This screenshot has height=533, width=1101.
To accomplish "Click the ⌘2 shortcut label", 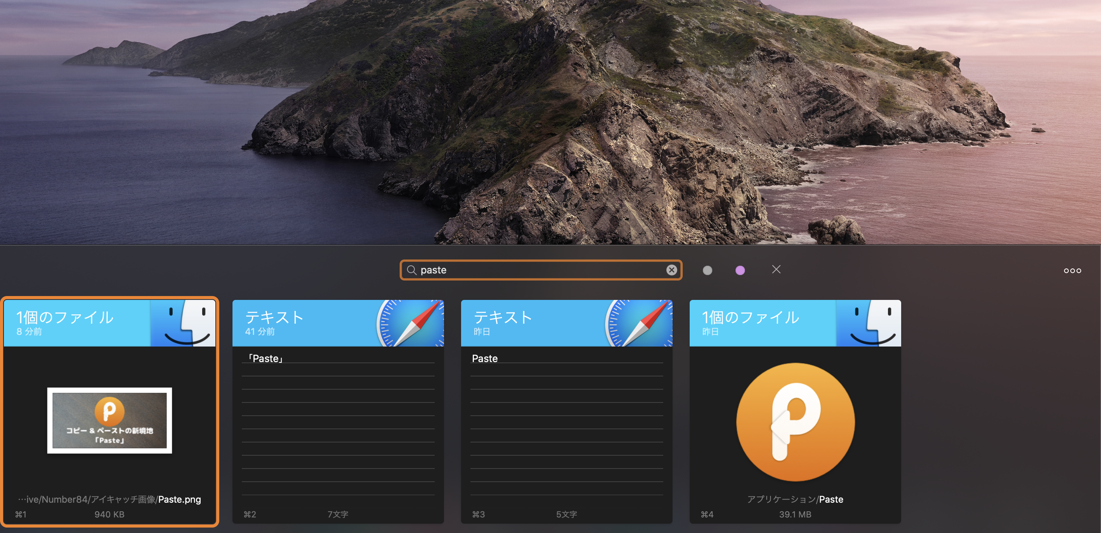I will [x=250, y=515].
